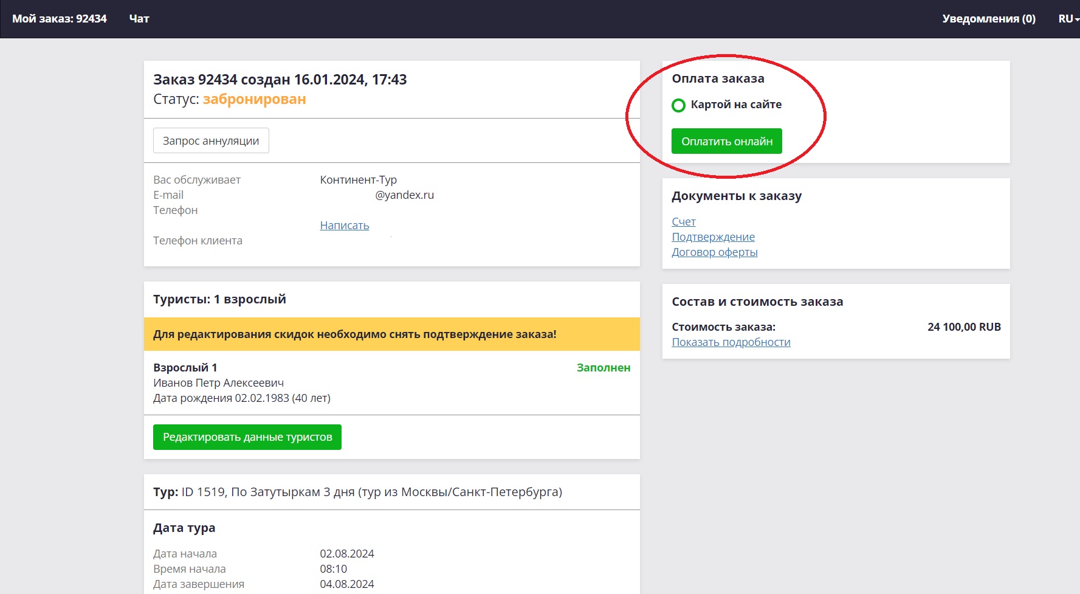Click the '@yandex.ru' email text
The height and width of the screenshot is (594, 1080).
405,195
